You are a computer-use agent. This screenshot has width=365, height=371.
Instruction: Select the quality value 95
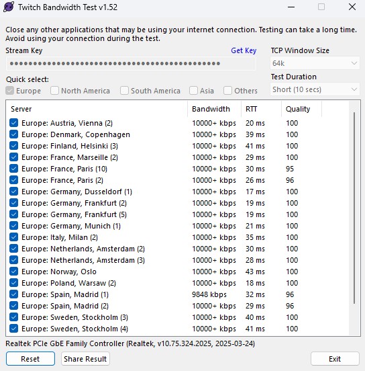pyautogui.click(x=290, y=169)
